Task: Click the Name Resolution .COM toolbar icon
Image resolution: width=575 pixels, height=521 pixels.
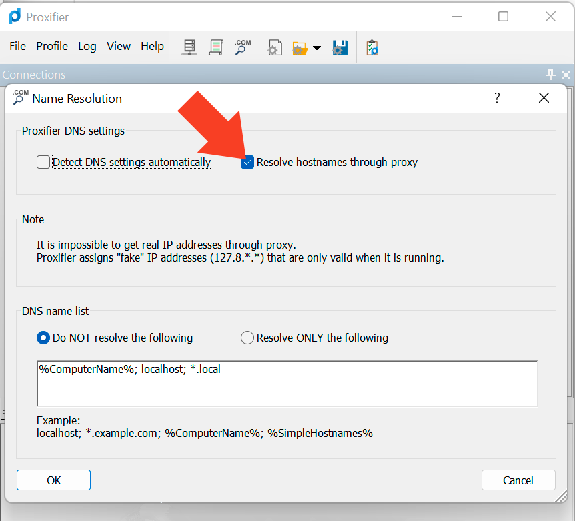Action: (x=242, y=47)
